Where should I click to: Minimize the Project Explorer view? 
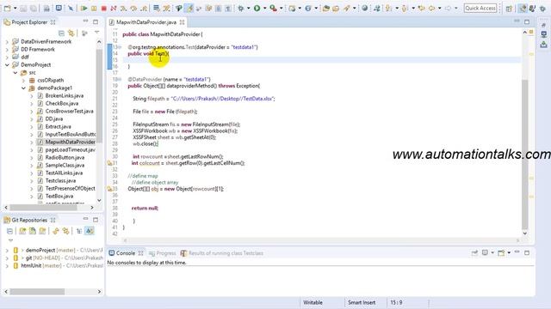click(85, 21)
